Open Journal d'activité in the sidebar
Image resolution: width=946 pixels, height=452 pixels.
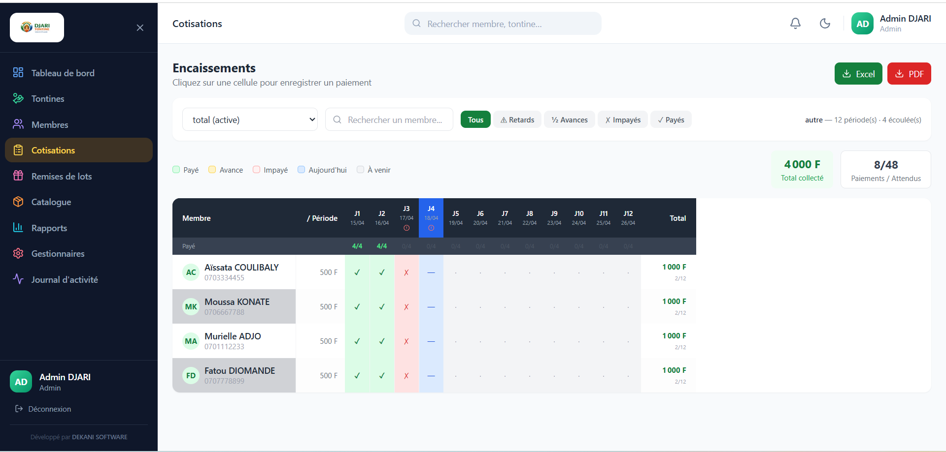(64, 279)
